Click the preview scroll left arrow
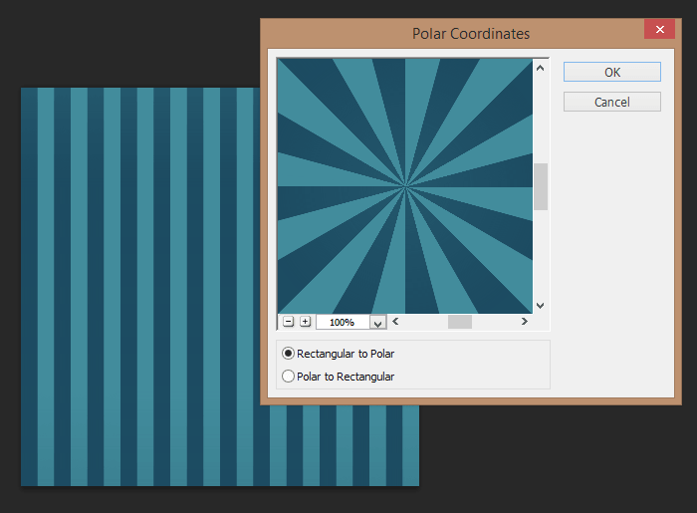The image size is (697, 513). click(x=395, y=322)
